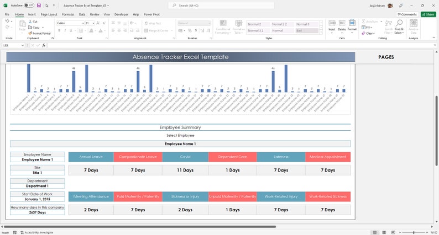Switch to Page Layout view icon
This screenshot has height=235, width=439.
pos(384,232)
